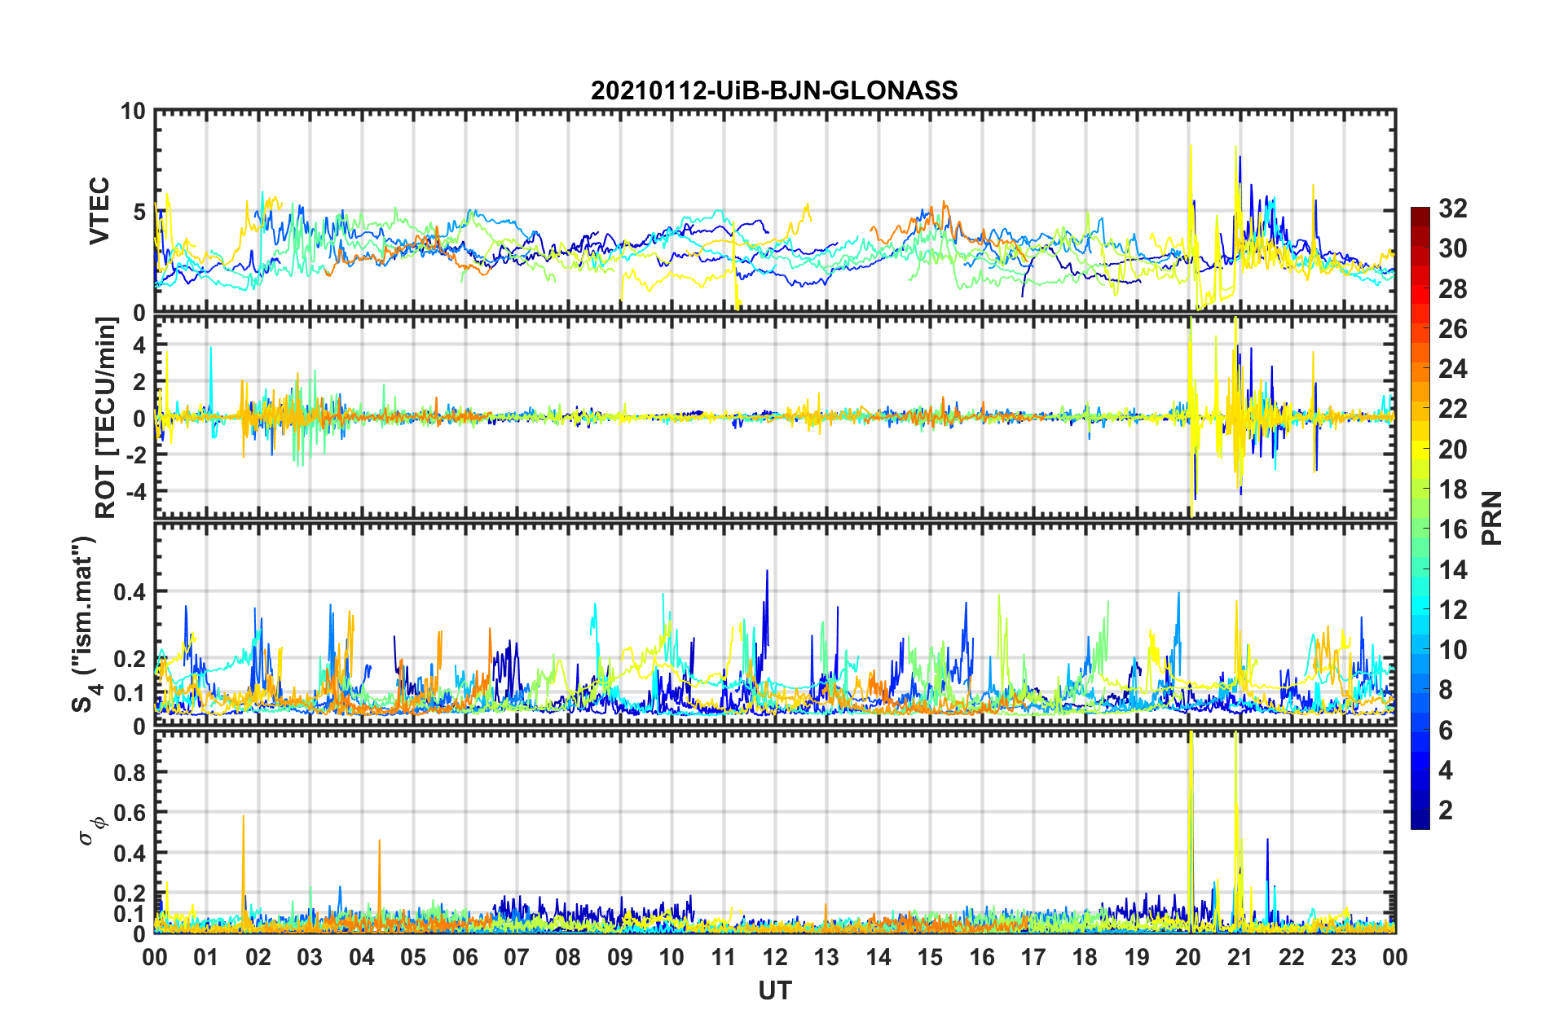
Task: Select the VTEC axis tick label 5
Action: (x=139, y=212)
